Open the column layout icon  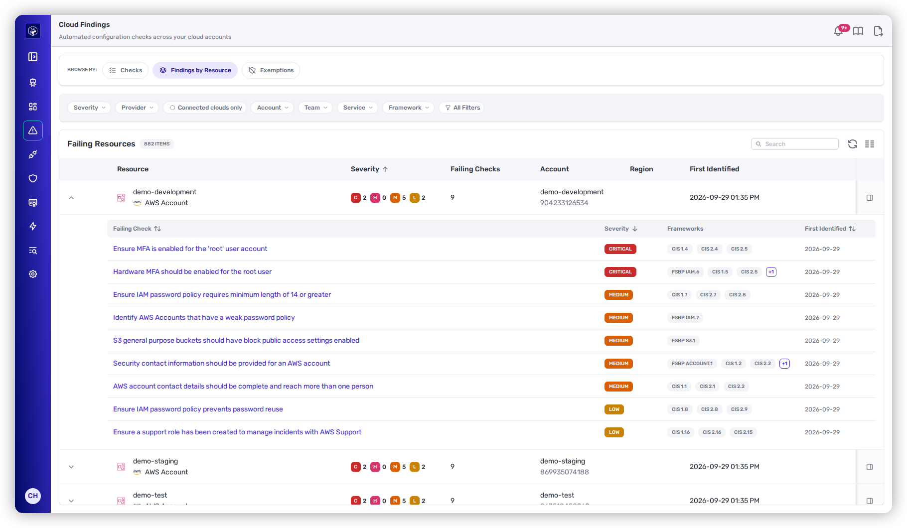point(870,144)
